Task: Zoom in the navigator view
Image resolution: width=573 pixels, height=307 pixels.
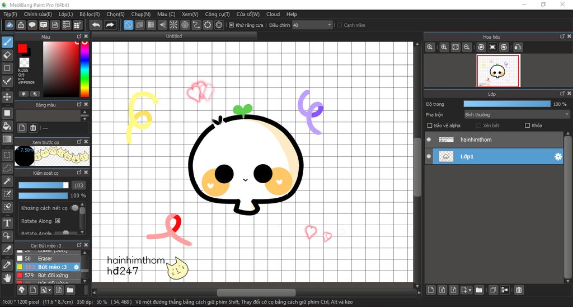Action: tap(444, 47)
